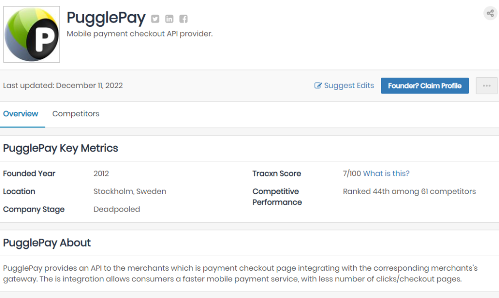Click the Deadpooled company stage value
The width and height of the screenshot is (499, 298).
tap(117, 209)
